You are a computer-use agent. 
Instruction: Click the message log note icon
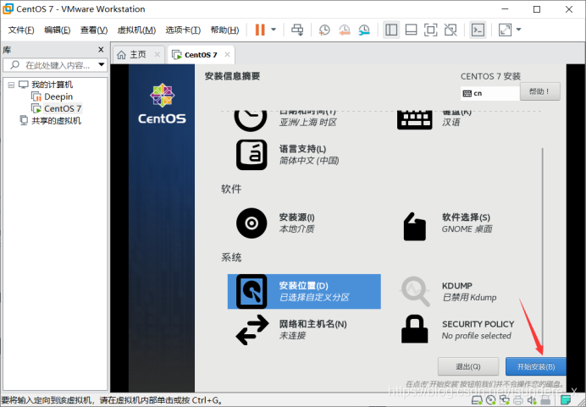click(566, 400)
